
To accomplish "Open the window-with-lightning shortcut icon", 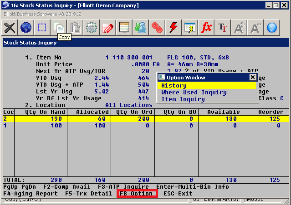I will pos(189,28).
